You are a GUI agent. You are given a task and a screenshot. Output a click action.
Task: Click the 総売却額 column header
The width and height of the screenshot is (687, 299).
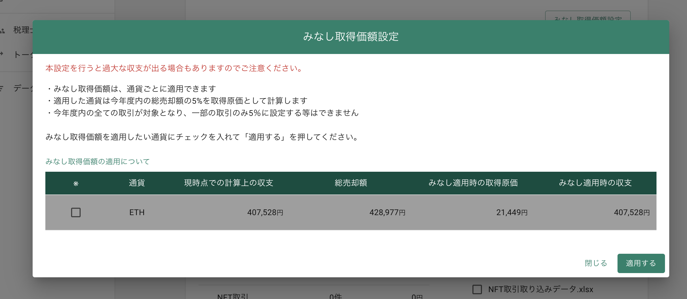click(x=351, y=183)
